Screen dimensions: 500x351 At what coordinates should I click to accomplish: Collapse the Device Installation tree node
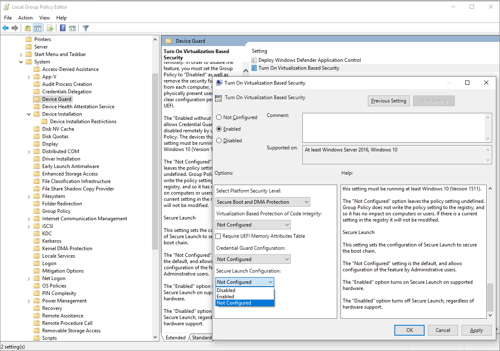[x=29, y=114]
